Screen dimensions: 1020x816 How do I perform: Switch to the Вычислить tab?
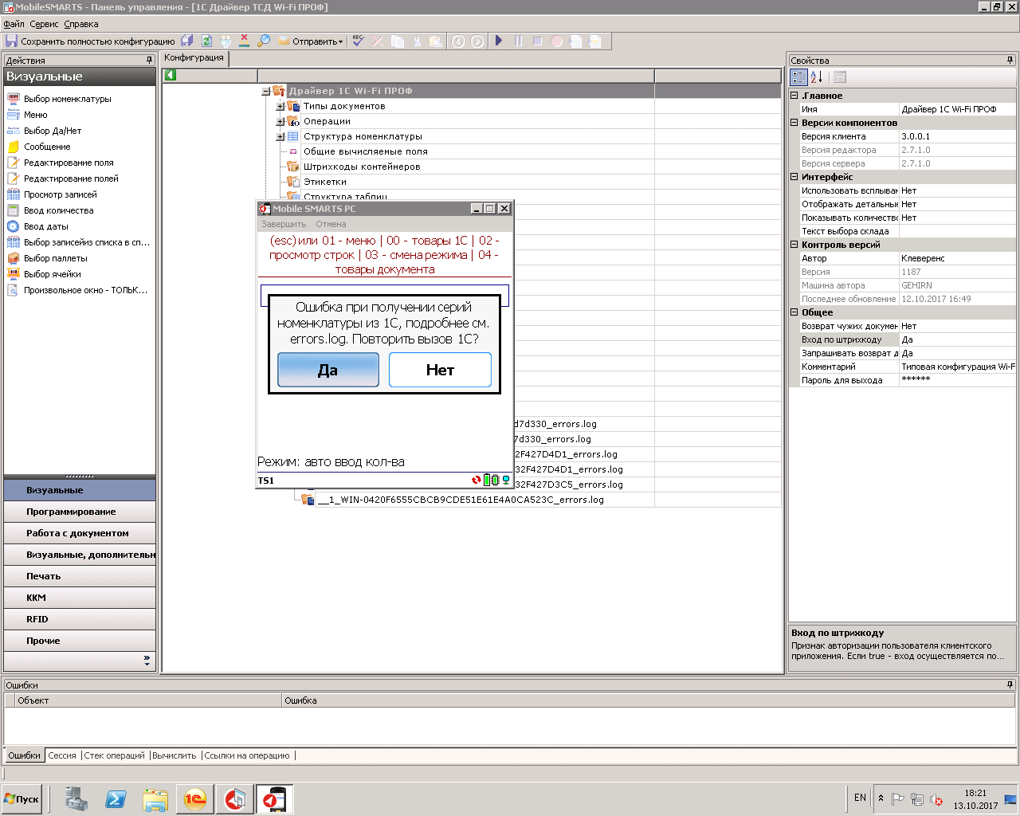coord(175,755)
